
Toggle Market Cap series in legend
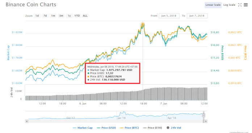(x=83, y=128)
